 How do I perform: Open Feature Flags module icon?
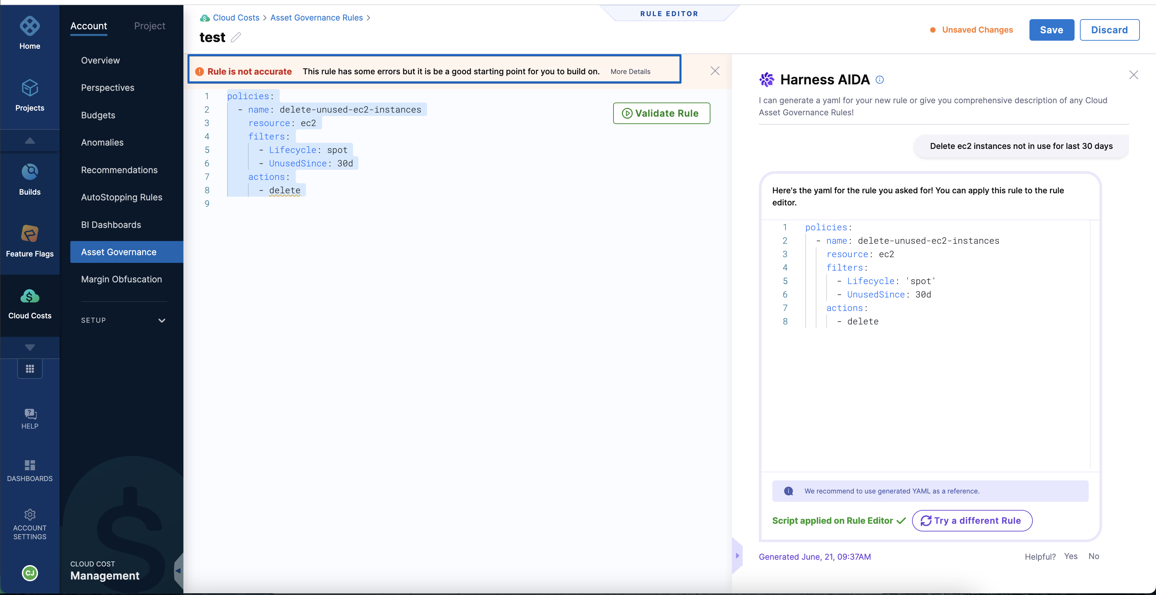(x=30, y=234)
